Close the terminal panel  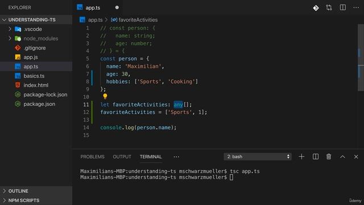click(x=356, y=157)
